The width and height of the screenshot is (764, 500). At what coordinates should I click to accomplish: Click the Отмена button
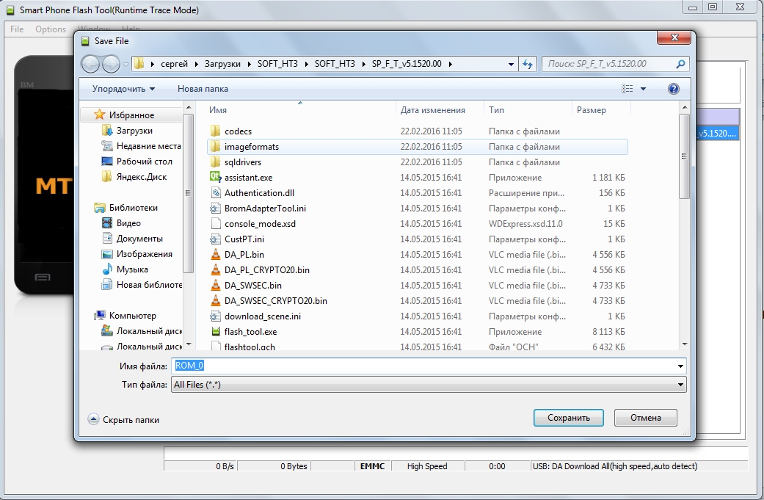pos(646,418)
